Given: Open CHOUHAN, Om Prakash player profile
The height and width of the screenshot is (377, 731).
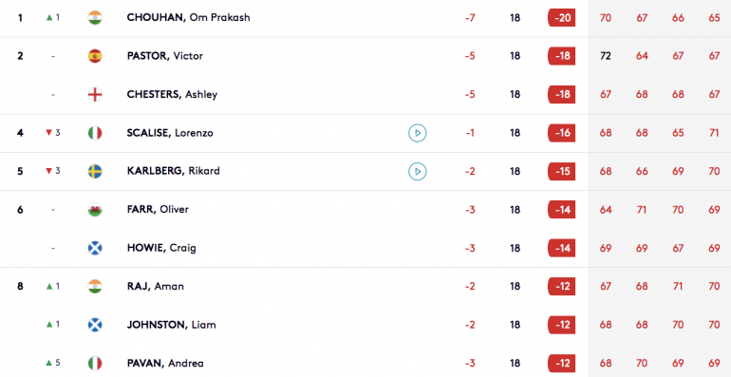Looking at the screenshot, I should pyautogui.click(x=188, y=18).
